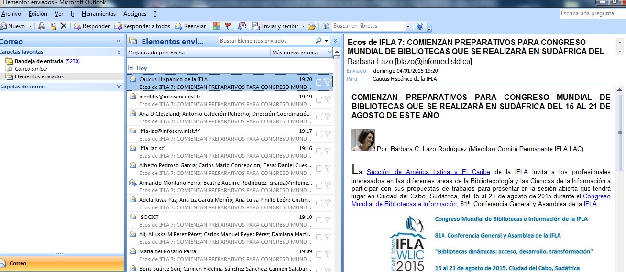This screenshot has height=272, width=626.
Task: Open the Acciones menu
Action: [x=135, y=14]
